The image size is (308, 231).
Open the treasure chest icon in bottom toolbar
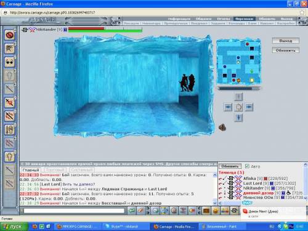coord(206,211)
